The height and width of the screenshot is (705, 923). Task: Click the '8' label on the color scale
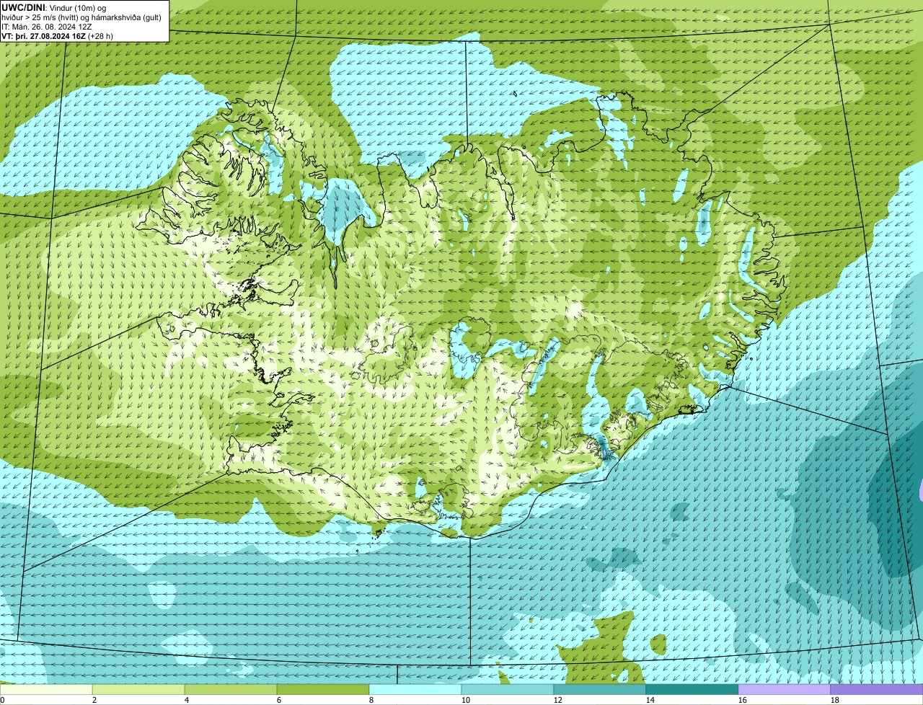click(x=371, y=700)
